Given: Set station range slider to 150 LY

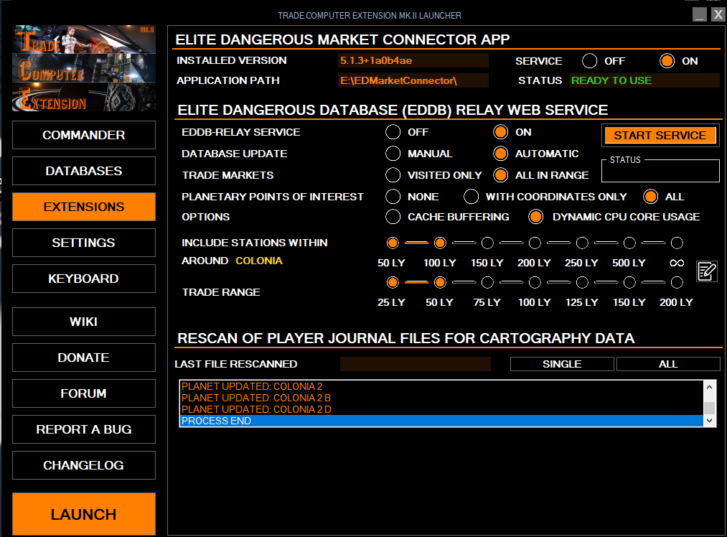Looking at the screenshot, I should pos(487,243).
